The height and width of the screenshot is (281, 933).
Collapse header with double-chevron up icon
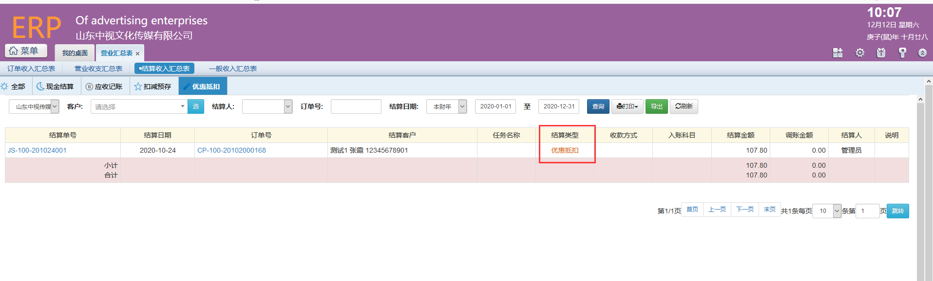922,53
